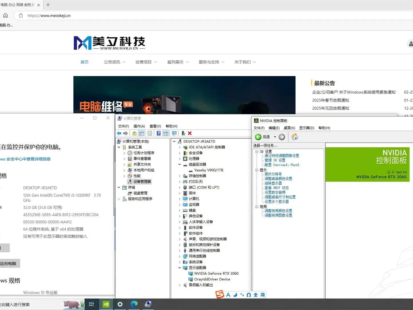Click the red X uninstall device icon
The width and height of the screenshot is (413, 310).
[x=190, y=133]
